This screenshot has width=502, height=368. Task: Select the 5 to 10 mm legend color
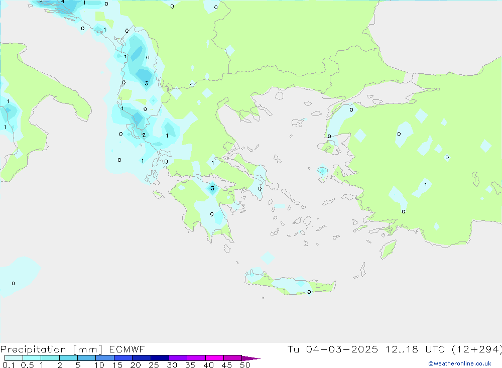click(86, 358)
